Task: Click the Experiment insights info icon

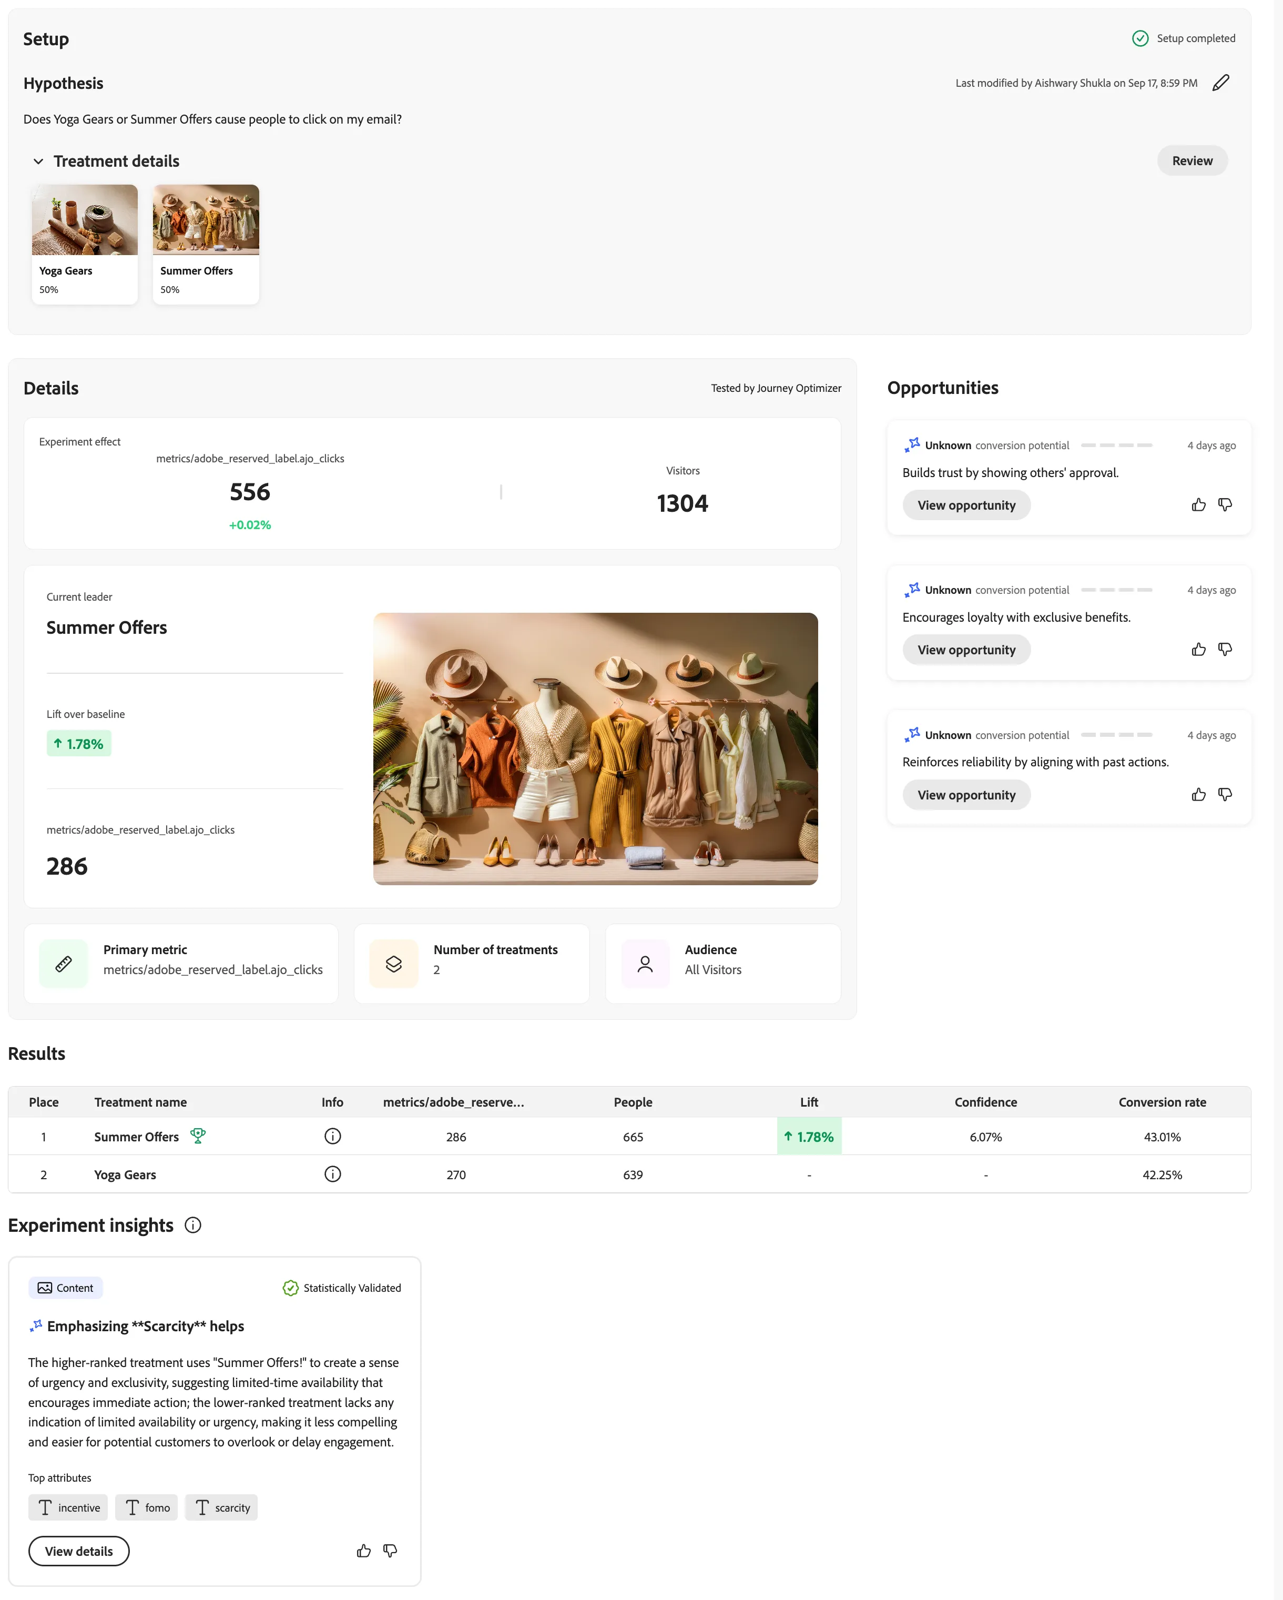Action: click(x=193, y=1225)
